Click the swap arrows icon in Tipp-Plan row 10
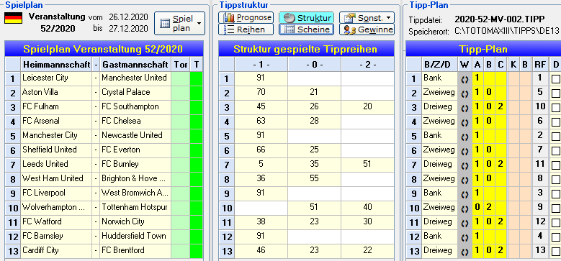Viewport: 561px width, 261px height. pyautogui.click(x=464, y=209)
